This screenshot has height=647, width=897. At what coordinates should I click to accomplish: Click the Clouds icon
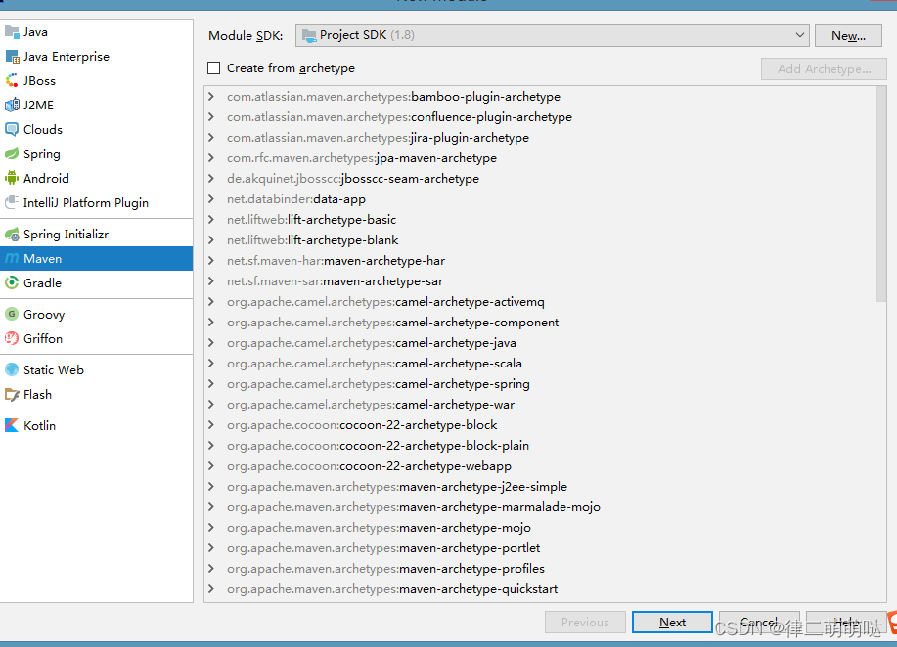(12, 130)
